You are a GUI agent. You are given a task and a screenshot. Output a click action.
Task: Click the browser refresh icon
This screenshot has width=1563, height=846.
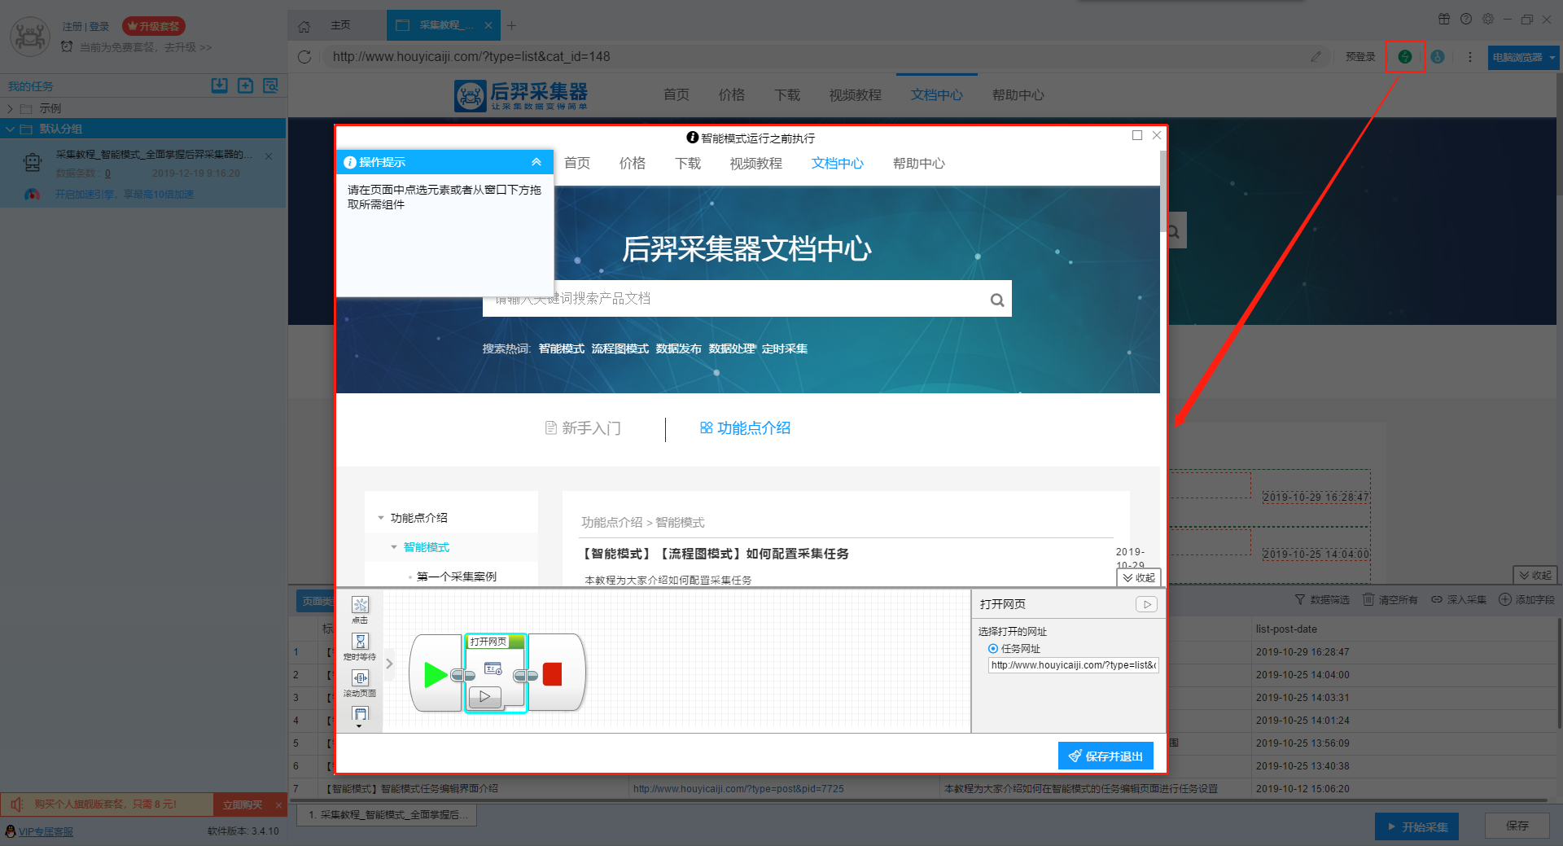(304, 56)
